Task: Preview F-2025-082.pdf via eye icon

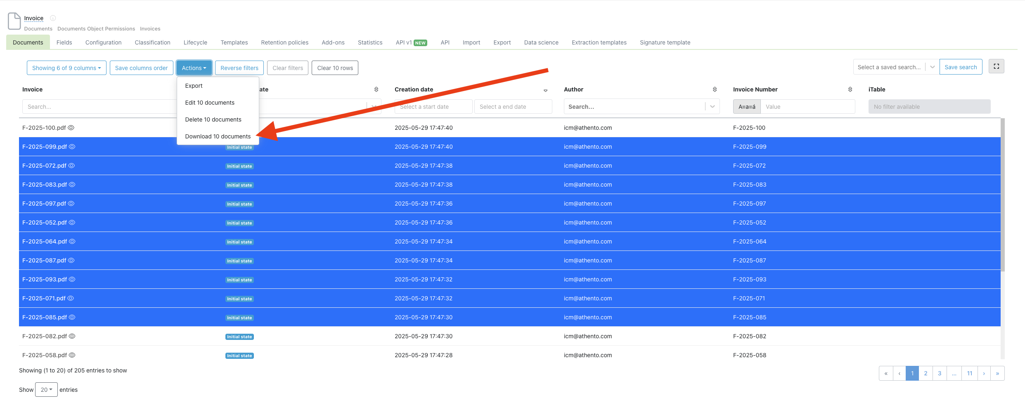Action: [x=72, y=336]
